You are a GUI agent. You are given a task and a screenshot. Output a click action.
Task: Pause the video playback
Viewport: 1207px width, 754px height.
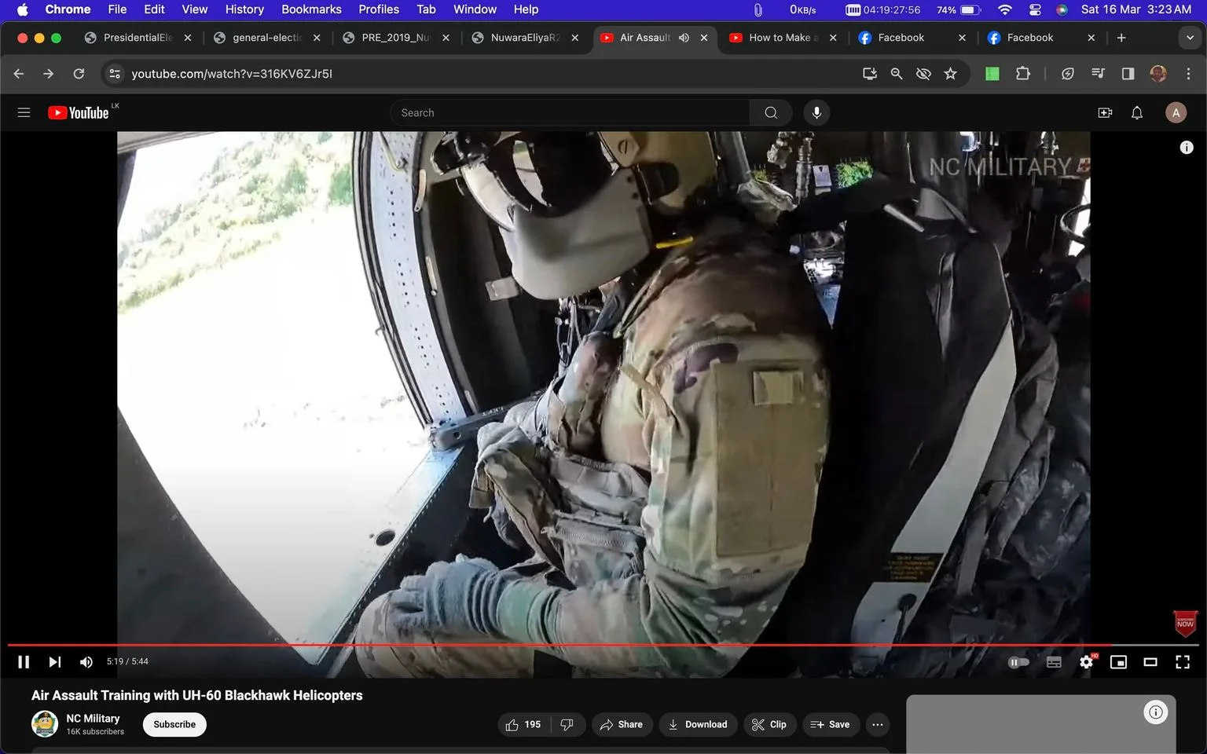pyautogui.click(x=24, y=662)
